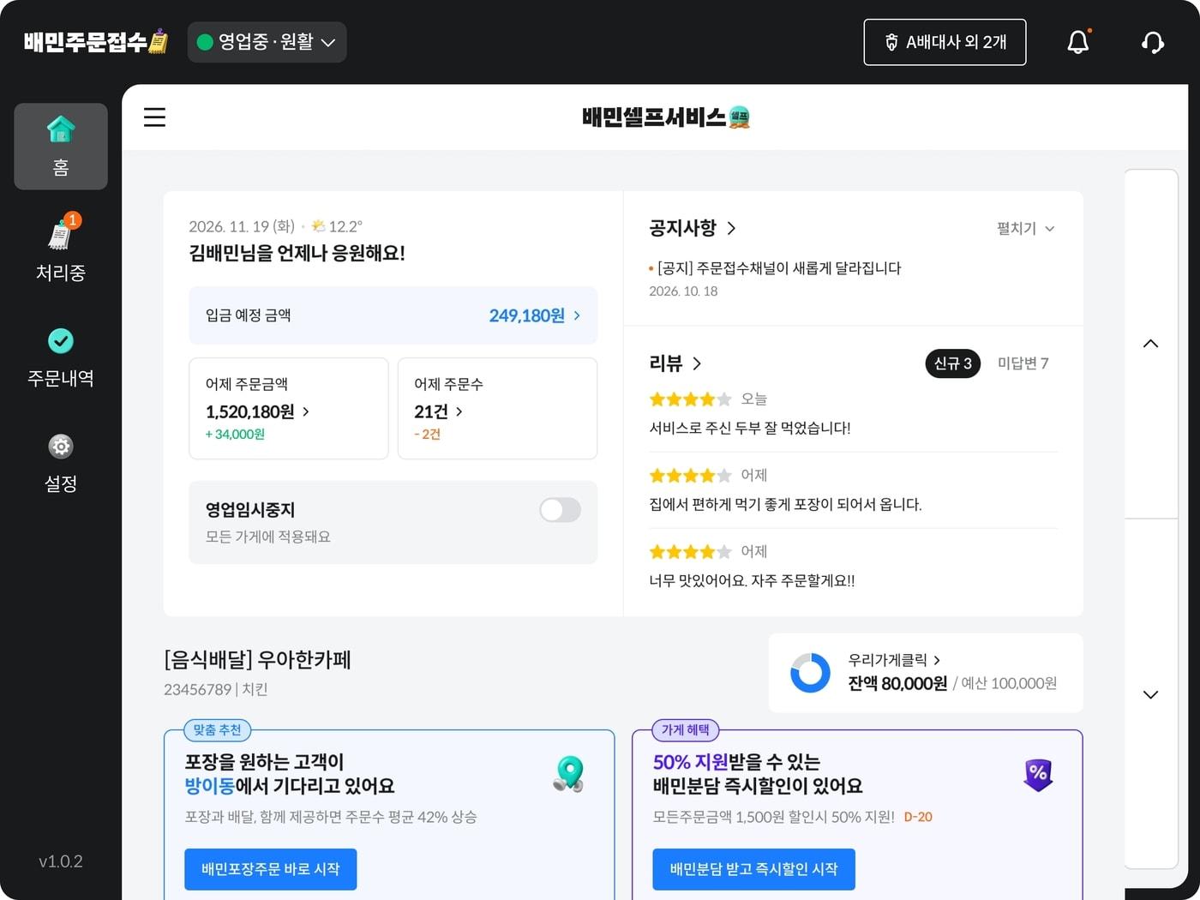Open 입금 예정 금액 249,180원 details
This screenshot has height=900, width=1200.
pyautogui.click(x=393, y=315)
